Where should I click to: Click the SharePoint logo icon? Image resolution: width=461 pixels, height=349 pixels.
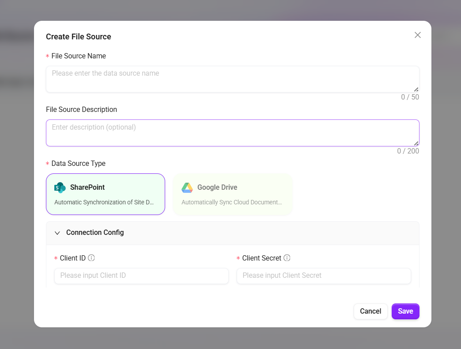[60, 188]
